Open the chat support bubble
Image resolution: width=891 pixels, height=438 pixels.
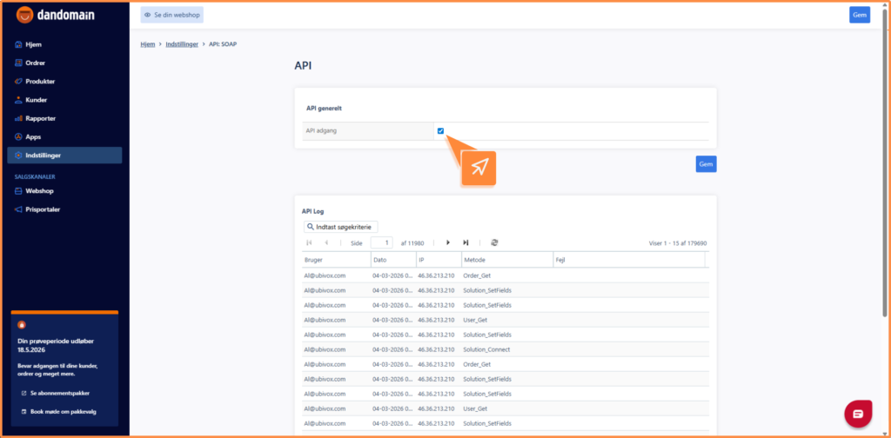[857, 413]
